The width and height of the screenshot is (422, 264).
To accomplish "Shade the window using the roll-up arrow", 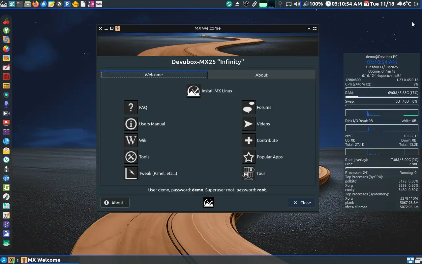I will [309, 28].
